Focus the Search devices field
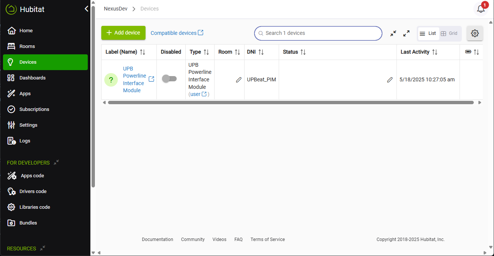Image resolution: width=494 pixels, height=256 pixels. pyautogui.click(x=318, y=33)
